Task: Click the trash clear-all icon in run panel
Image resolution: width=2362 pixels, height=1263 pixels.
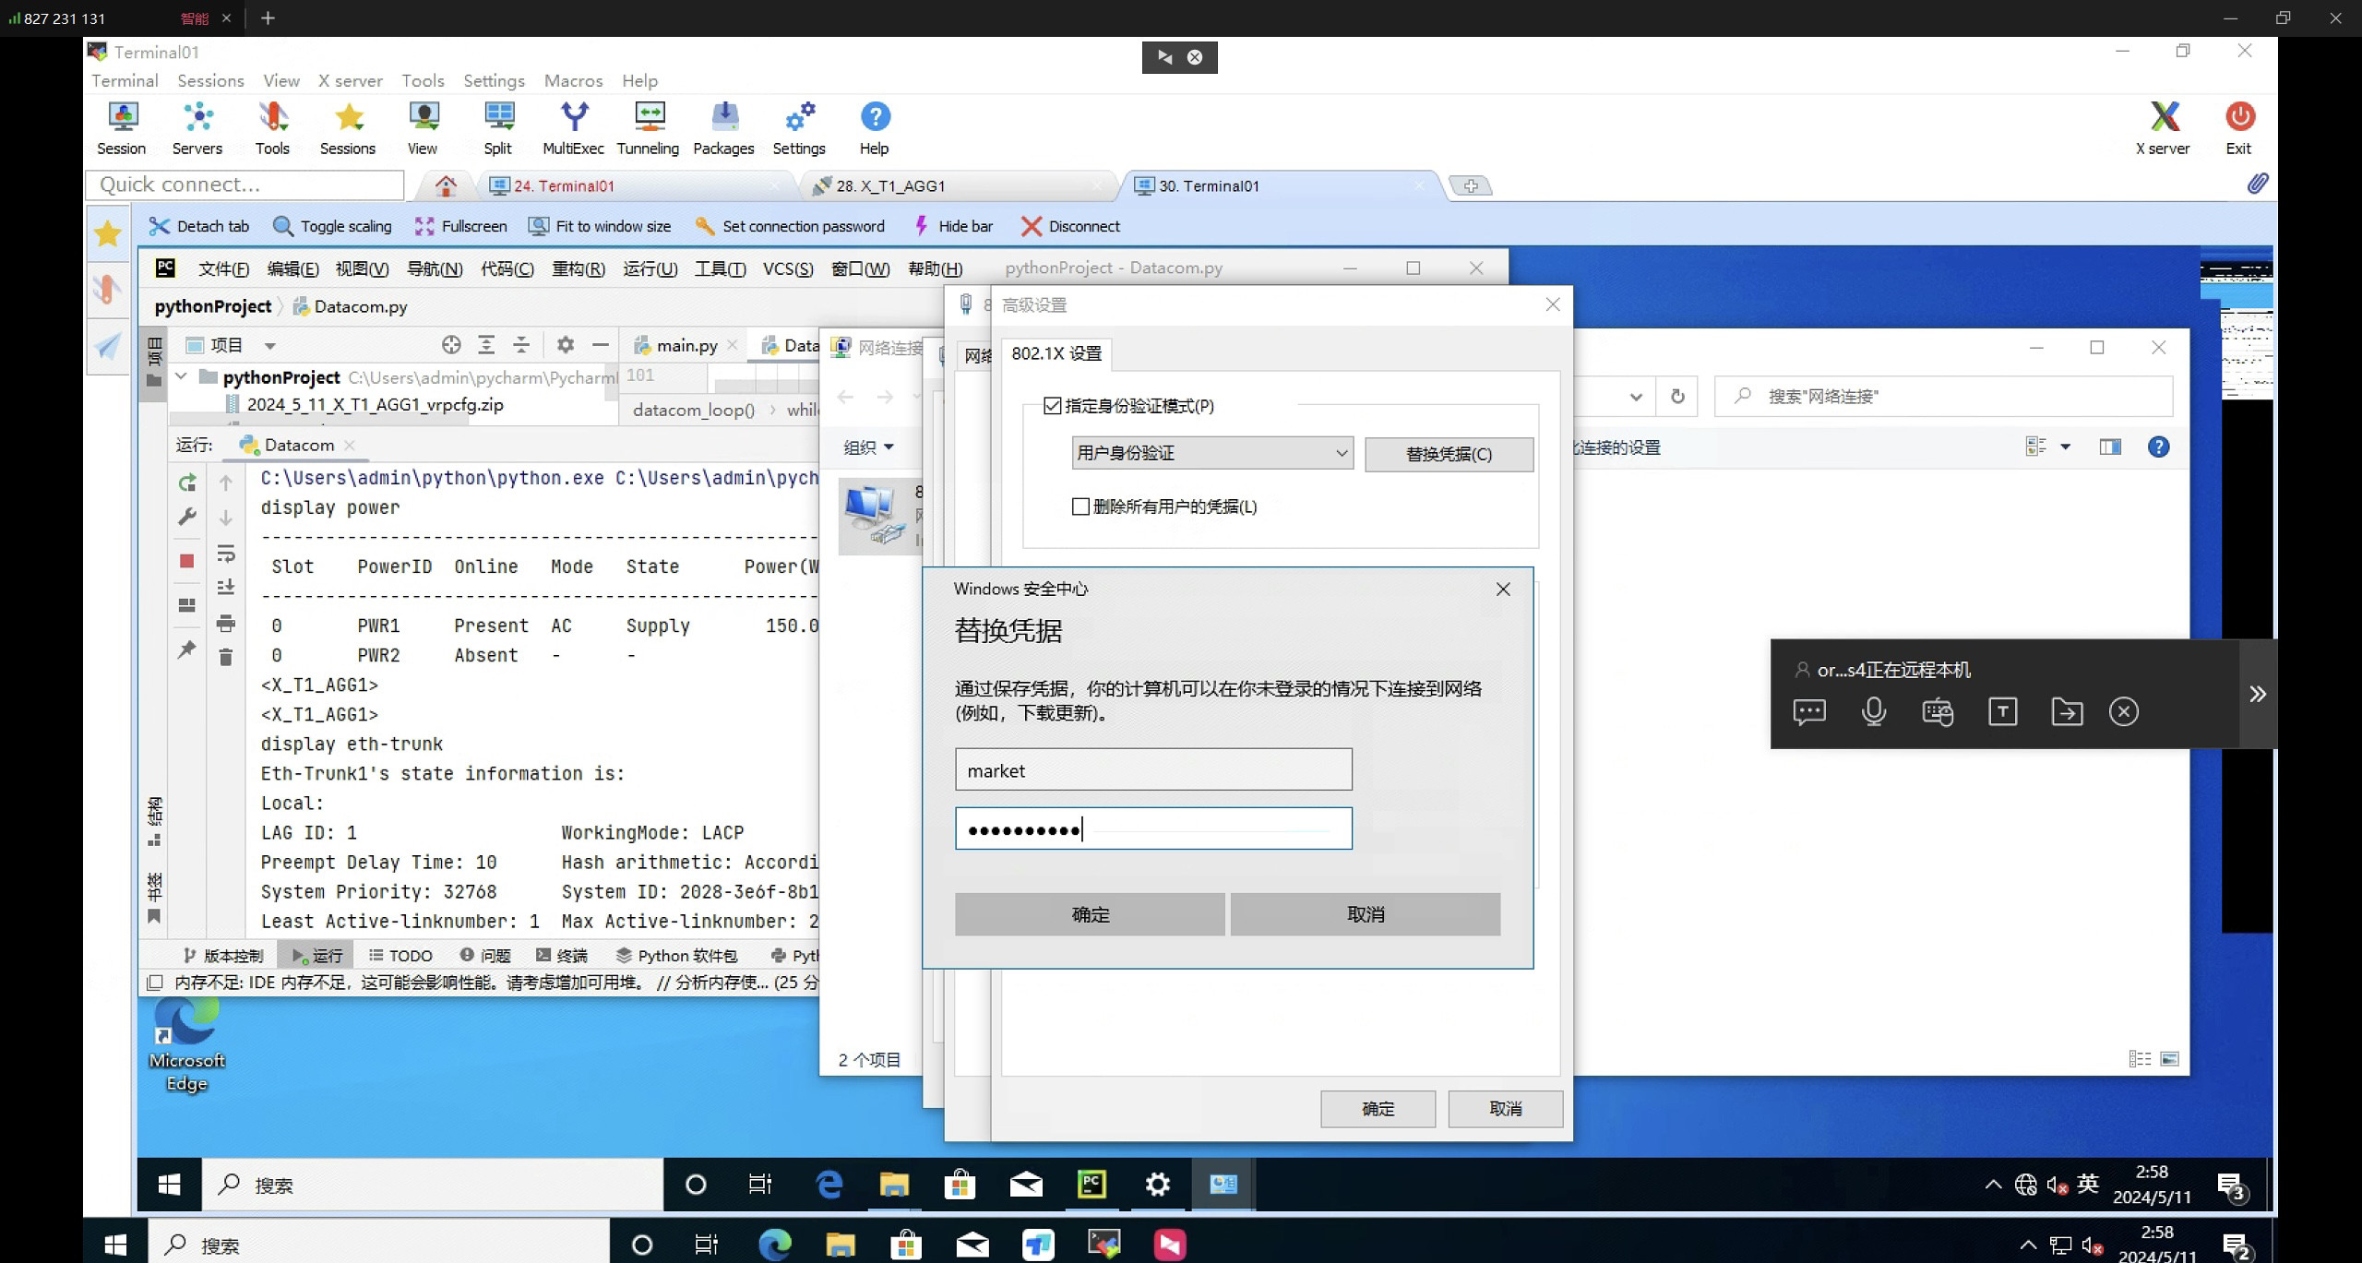Action: click(x=226, y=657)
